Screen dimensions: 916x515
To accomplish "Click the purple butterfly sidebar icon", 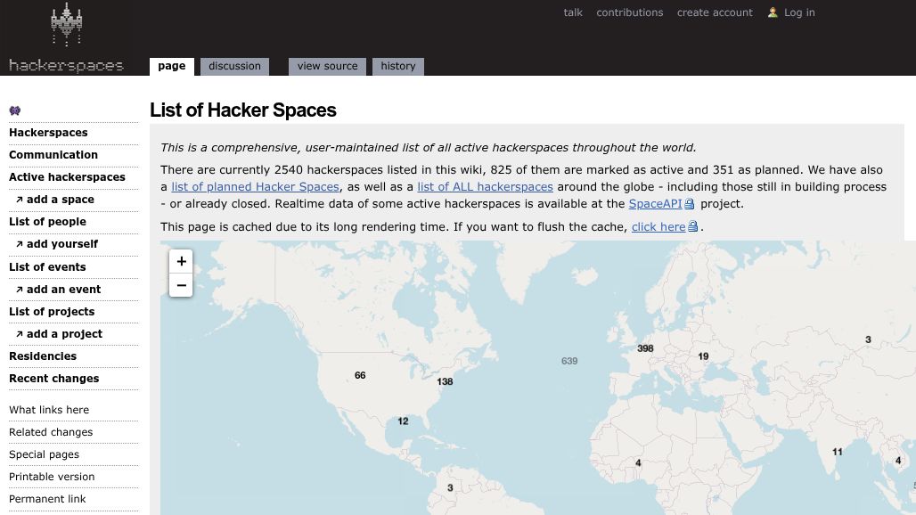I will [15, 110].
